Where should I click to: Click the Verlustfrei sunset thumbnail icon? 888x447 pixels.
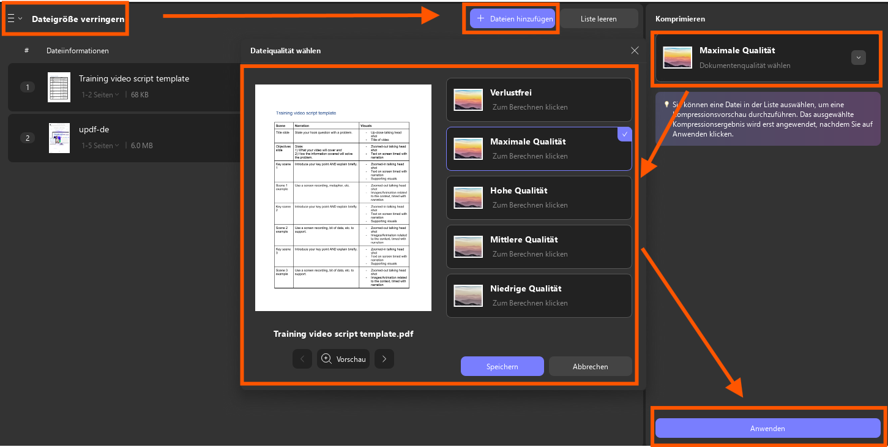click(x=468, y=100)
